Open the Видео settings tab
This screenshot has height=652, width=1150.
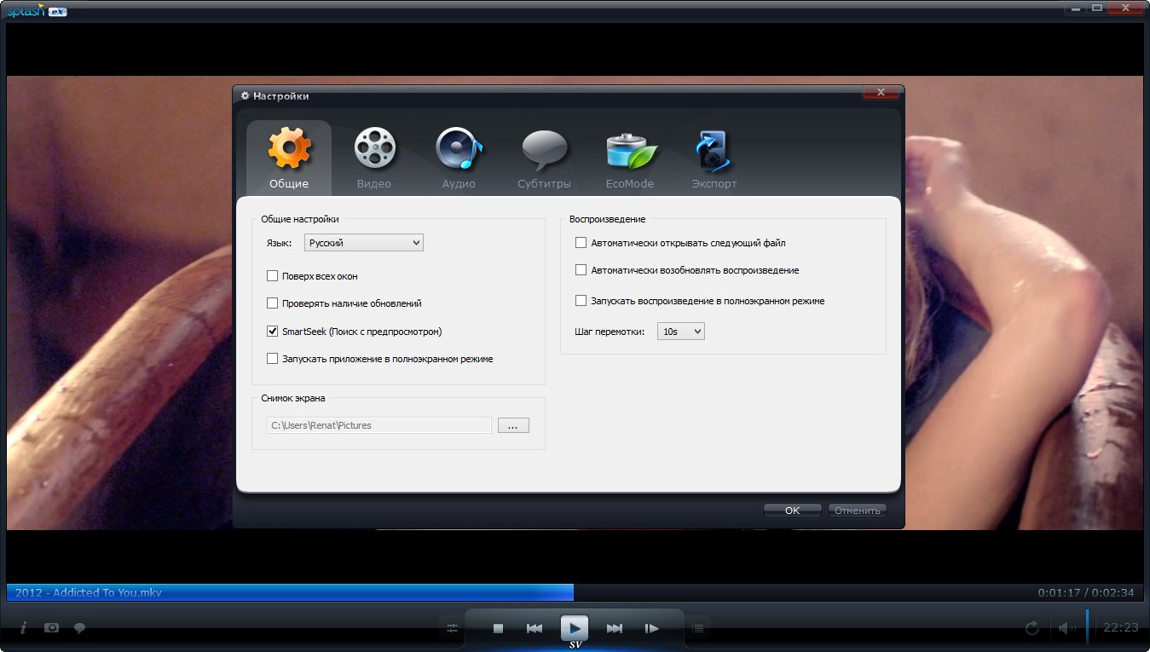coord(374,158)
